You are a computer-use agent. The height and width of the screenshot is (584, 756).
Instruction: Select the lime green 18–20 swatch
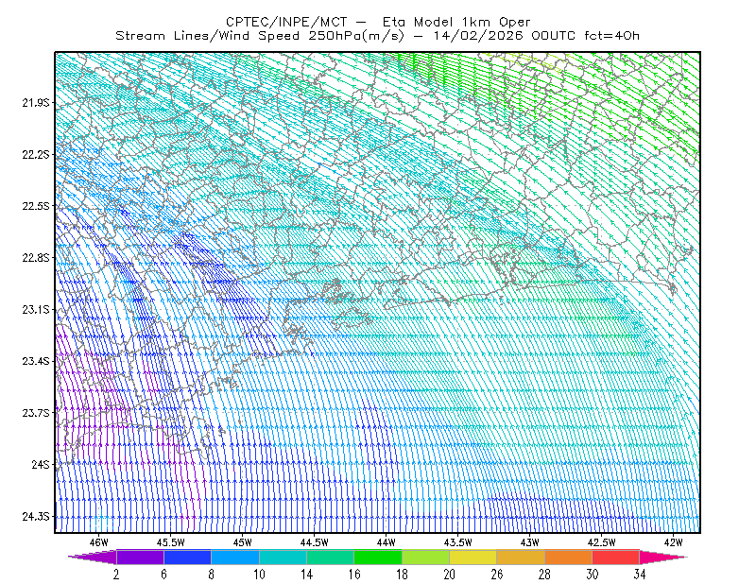click(x=426, y=557)
